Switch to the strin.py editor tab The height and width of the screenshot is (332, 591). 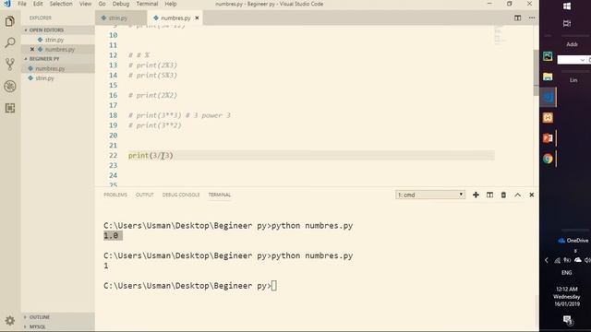click(121, 18)
